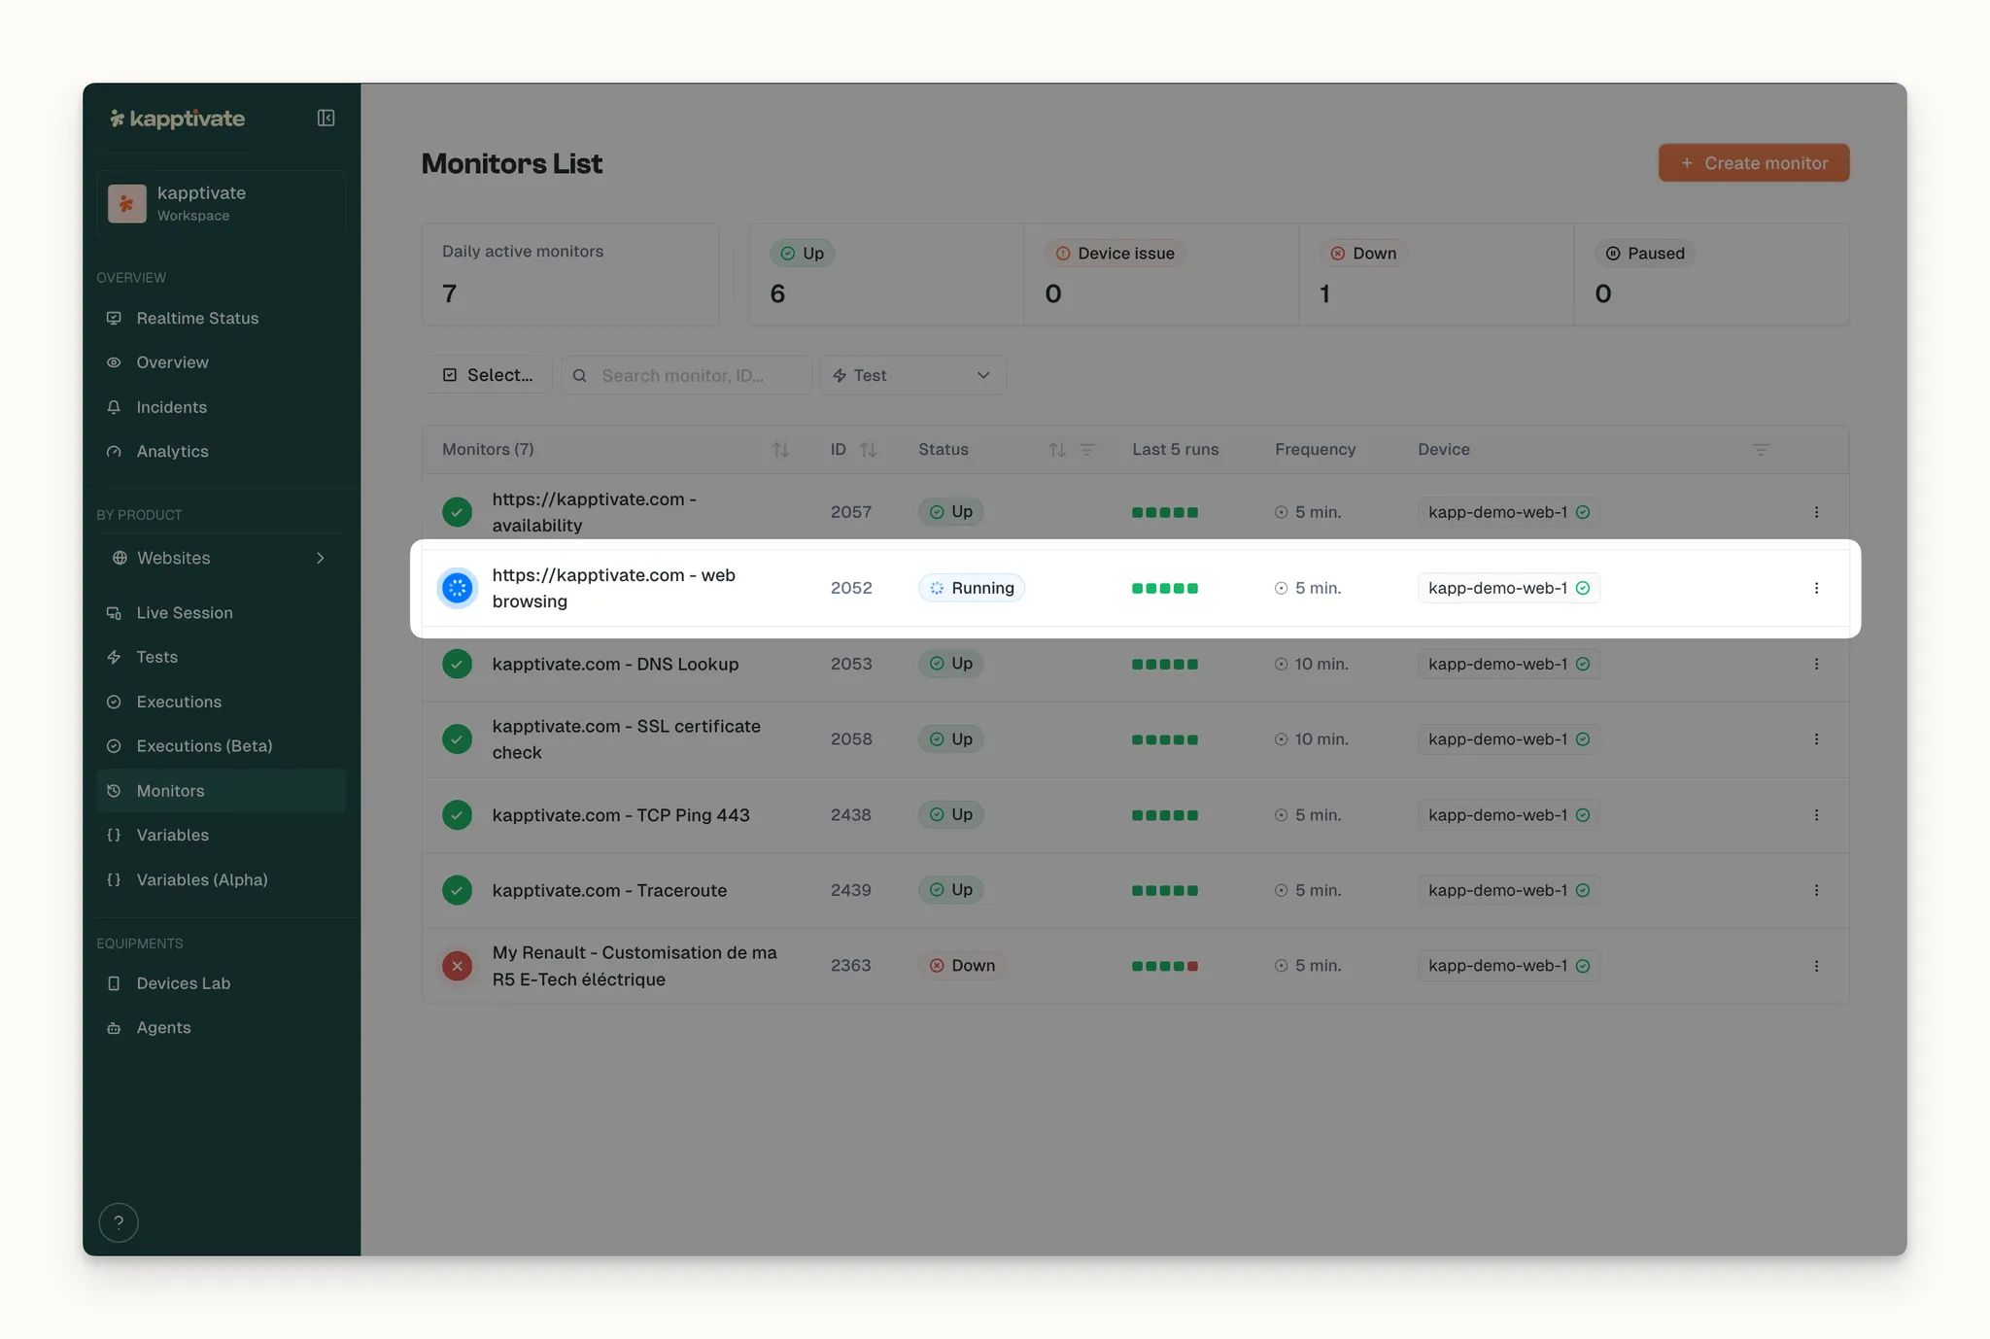
Task: Select Monitors in the sidebar
Action: pos(222,791)
